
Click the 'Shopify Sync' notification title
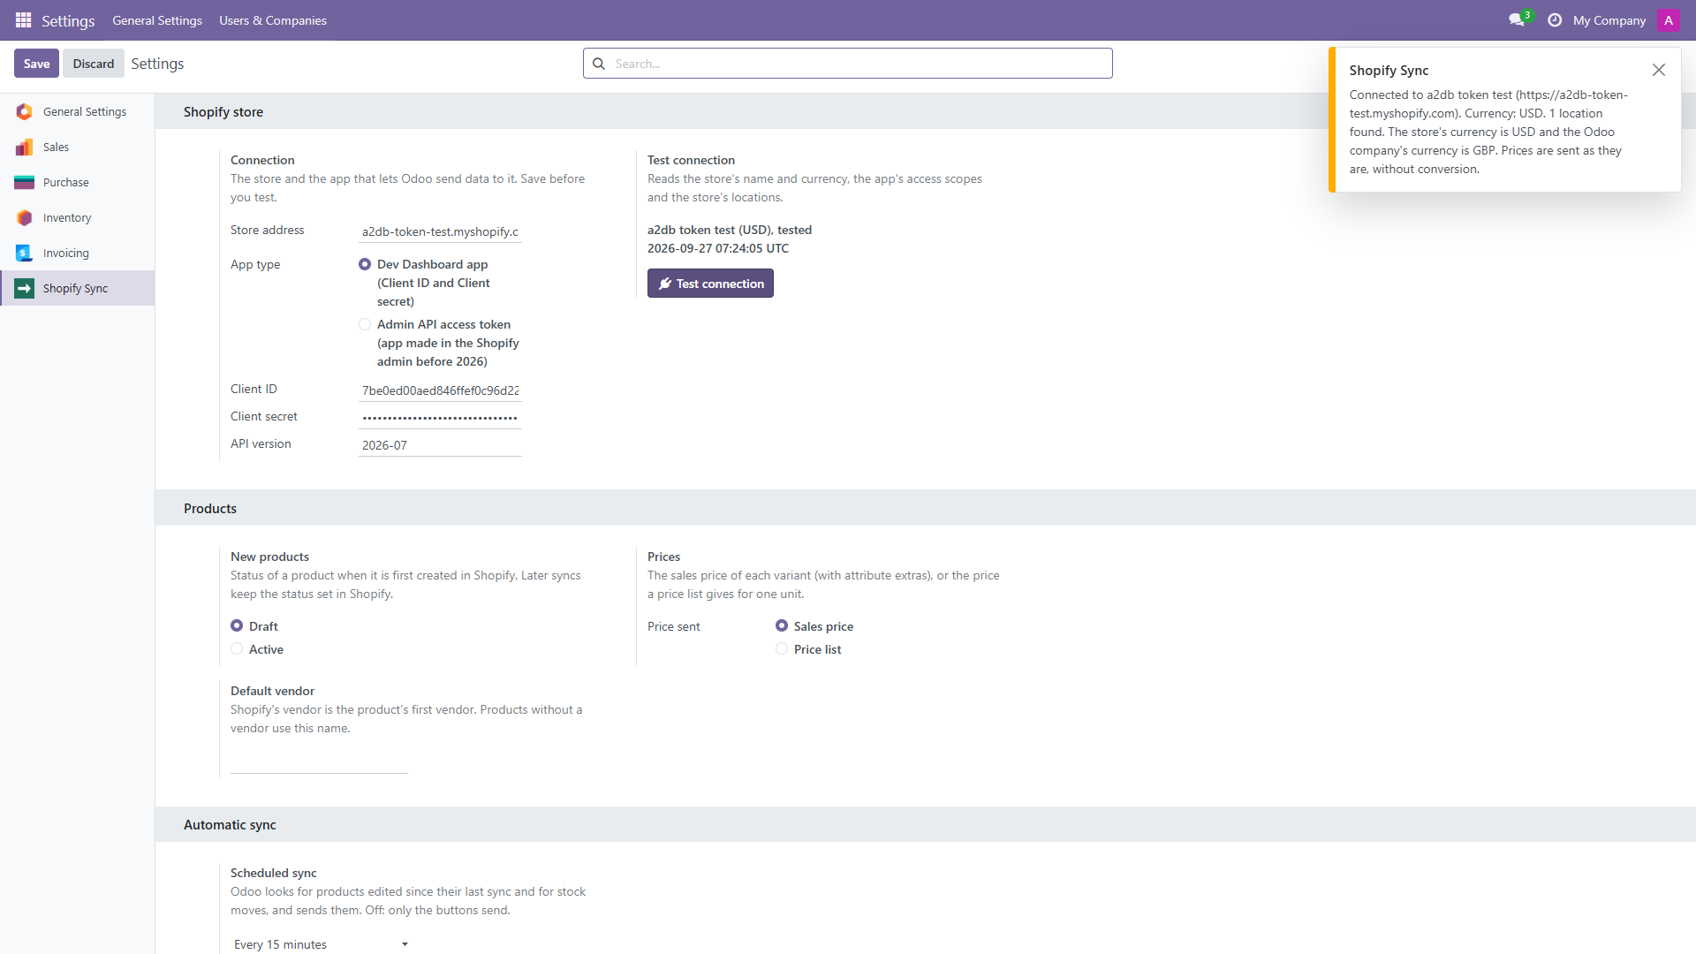coord(1389,71)
